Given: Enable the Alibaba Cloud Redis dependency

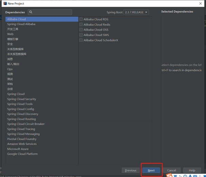Looking at the screenshot, I should point(81,25).
